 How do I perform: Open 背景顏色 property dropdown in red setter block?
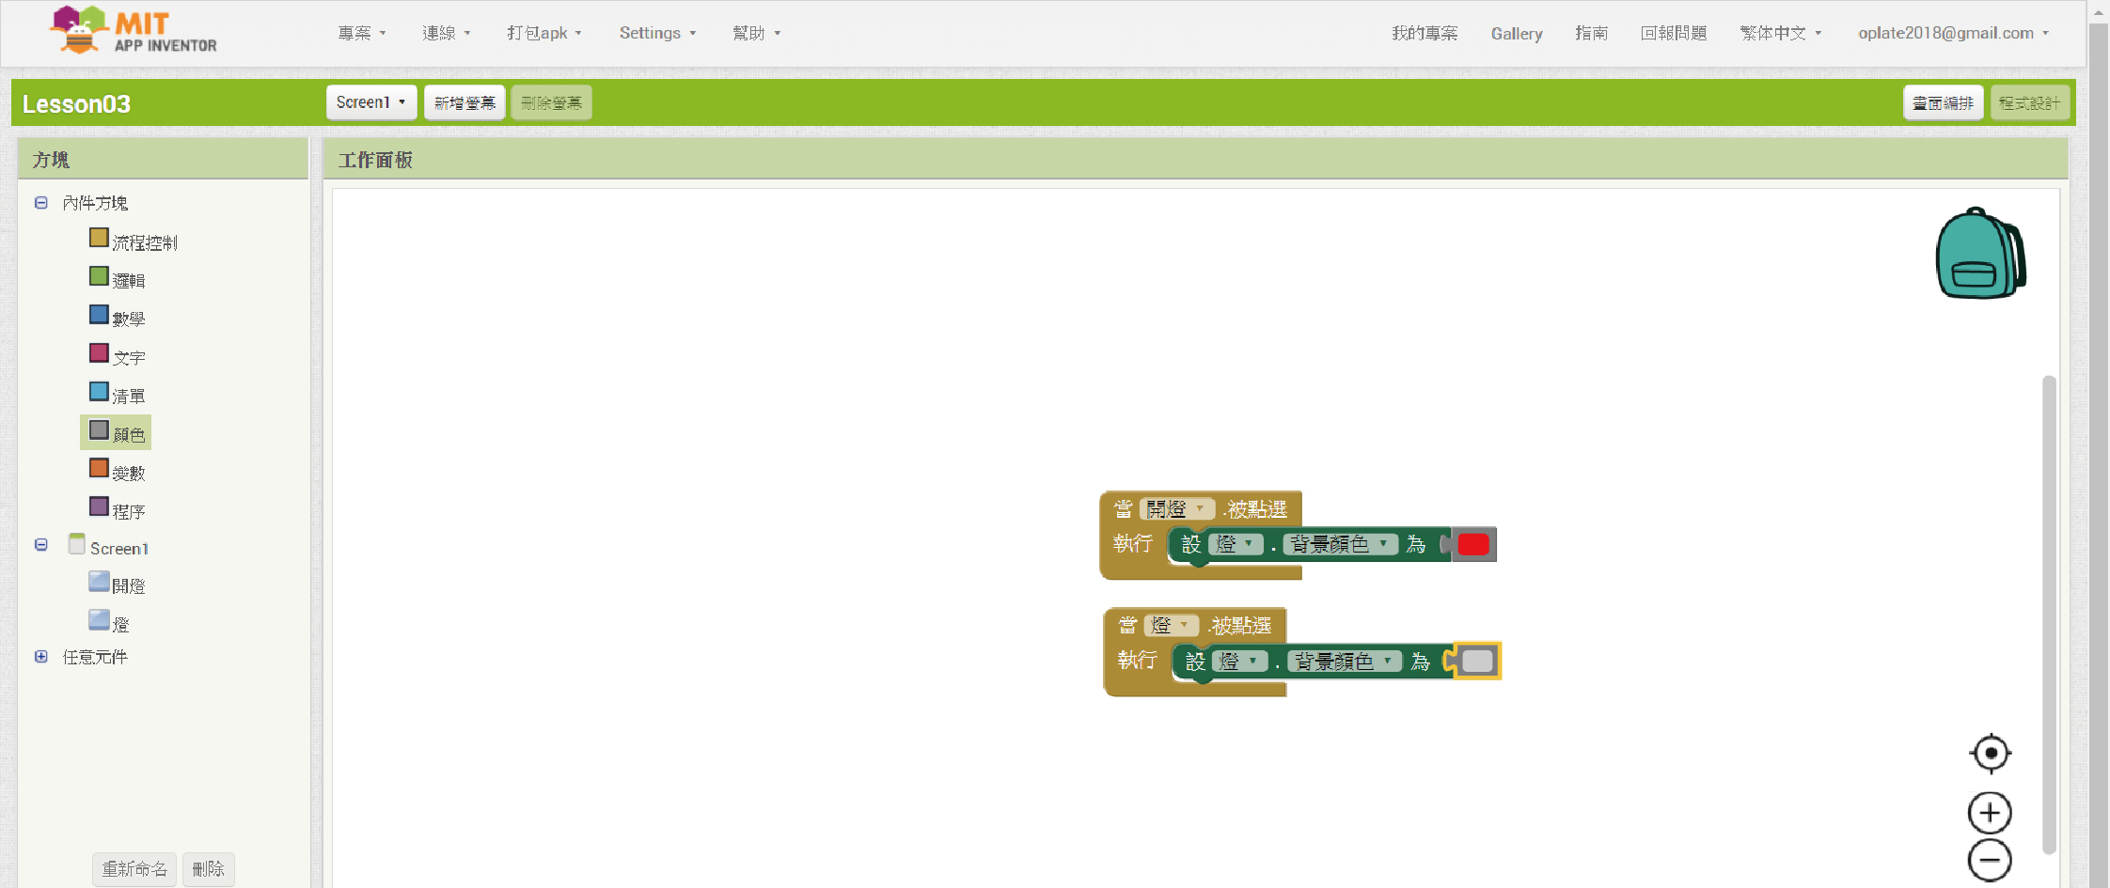[1340, 544]
